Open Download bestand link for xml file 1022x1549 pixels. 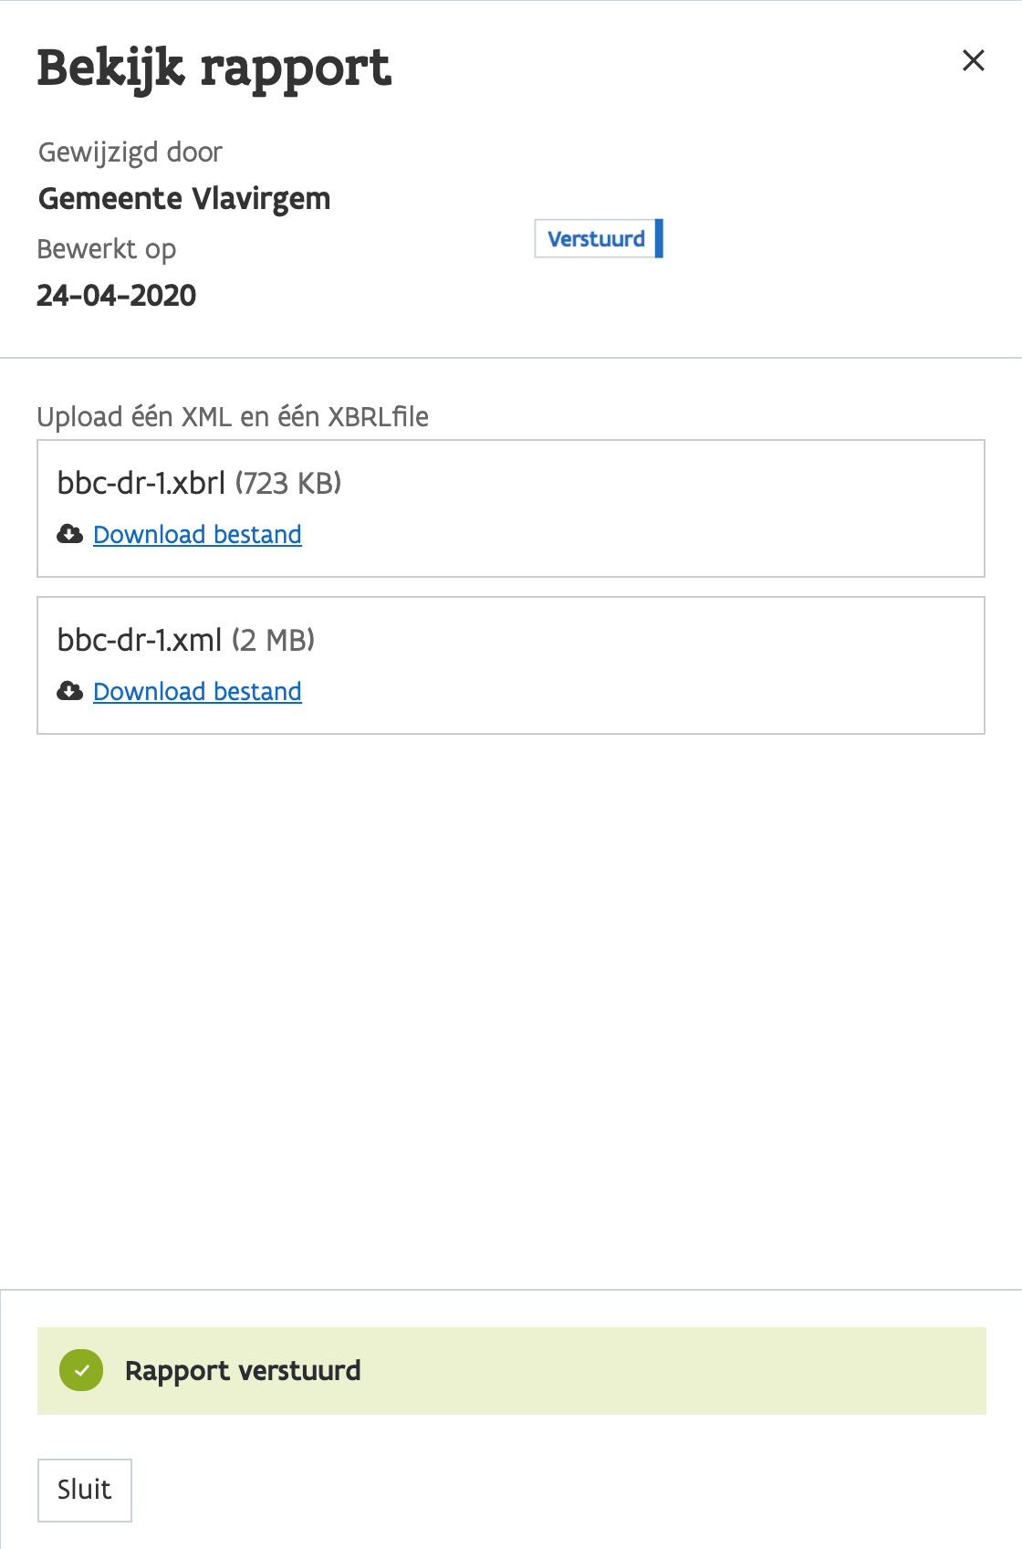coord(197,691)
